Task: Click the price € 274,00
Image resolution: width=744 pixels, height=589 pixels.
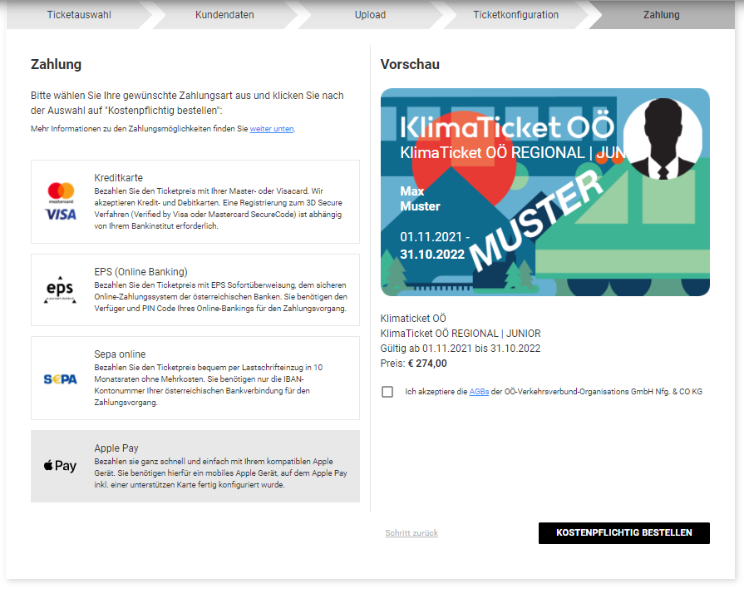Action: [427, 364]
